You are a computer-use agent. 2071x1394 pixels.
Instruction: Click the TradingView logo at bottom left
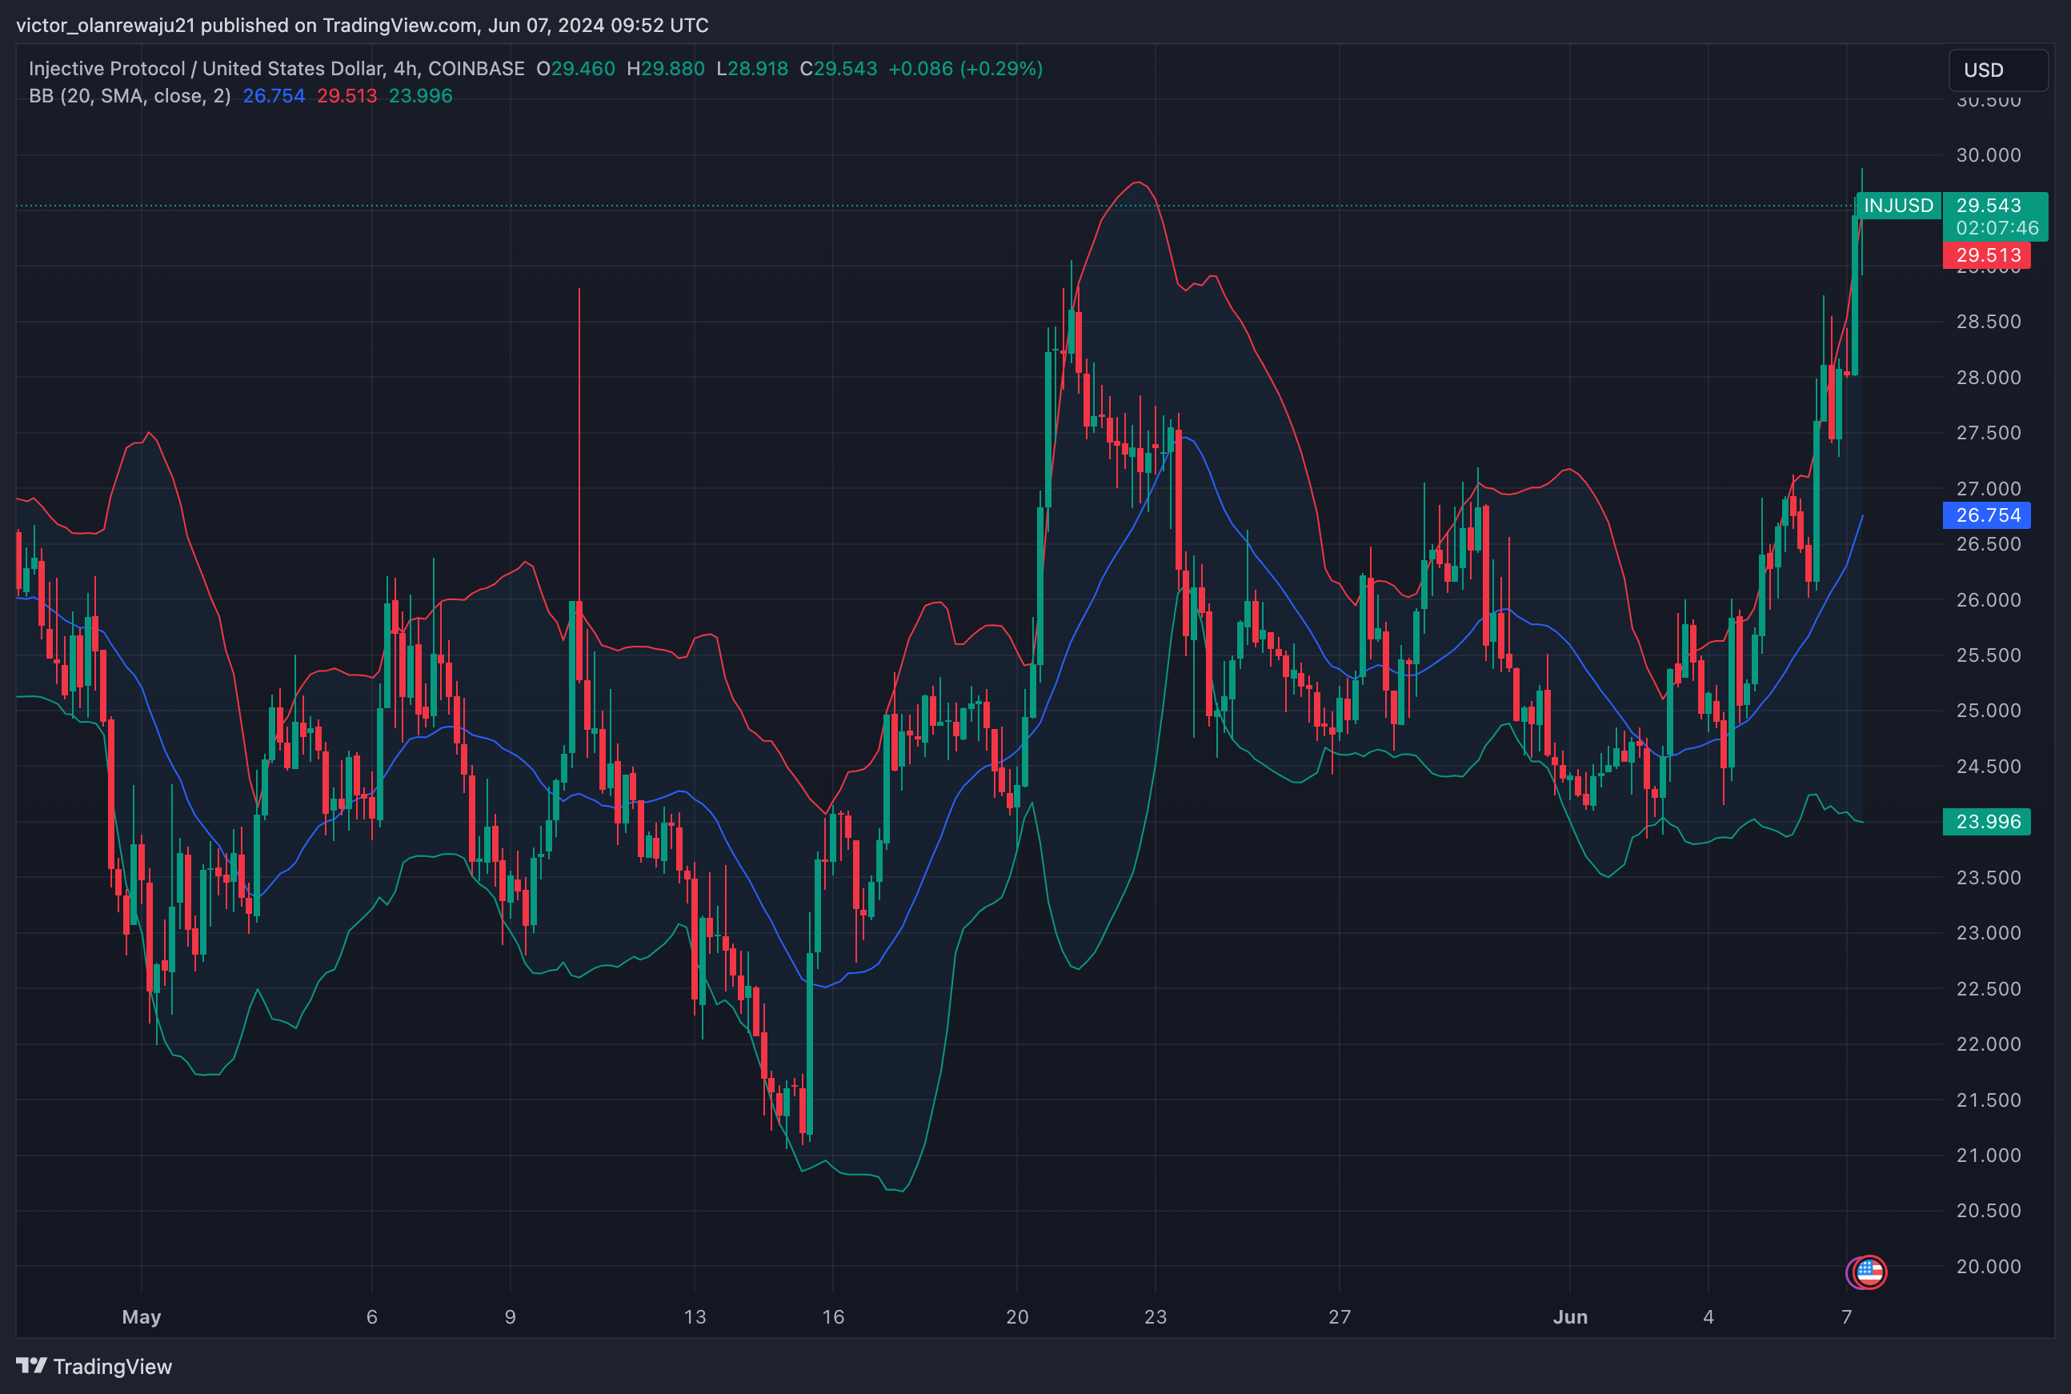coord(94,1367)
